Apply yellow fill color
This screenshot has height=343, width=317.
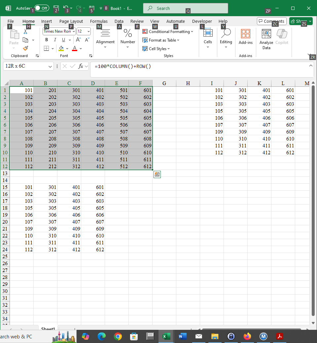coord(61,48)
